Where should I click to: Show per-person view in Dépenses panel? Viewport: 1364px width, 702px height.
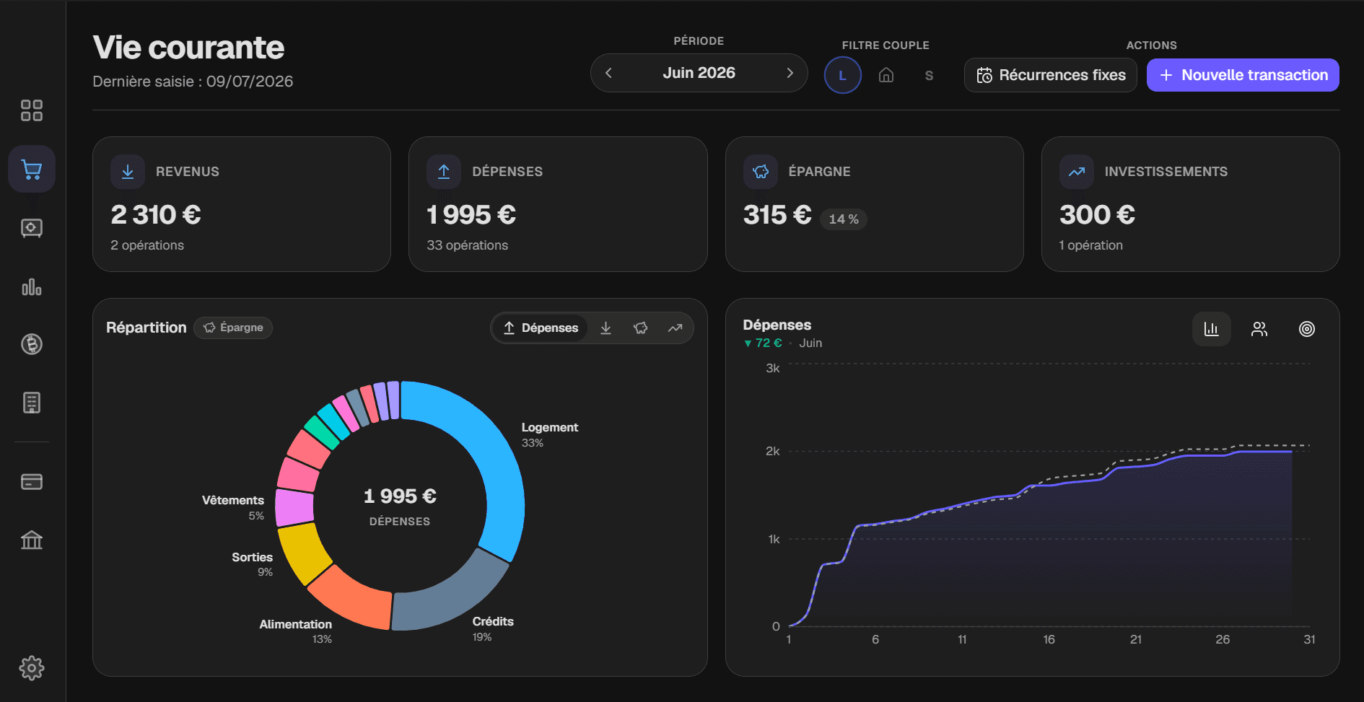pyautogui.click(x=1259, y=329)
